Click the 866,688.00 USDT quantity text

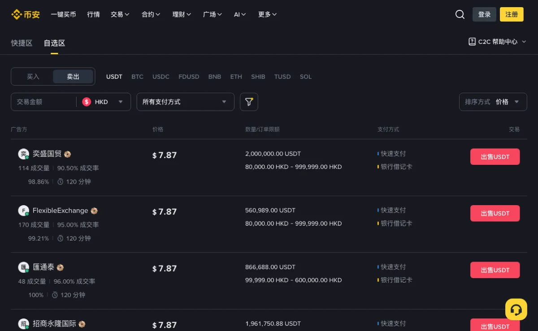270,267
